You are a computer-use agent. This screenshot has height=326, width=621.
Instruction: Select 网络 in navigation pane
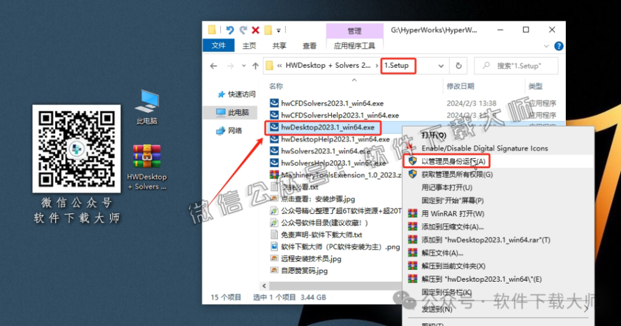[x=229, y=130]
